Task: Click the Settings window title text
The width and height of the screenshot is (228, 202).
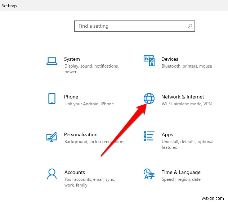Action: [9, 6]
